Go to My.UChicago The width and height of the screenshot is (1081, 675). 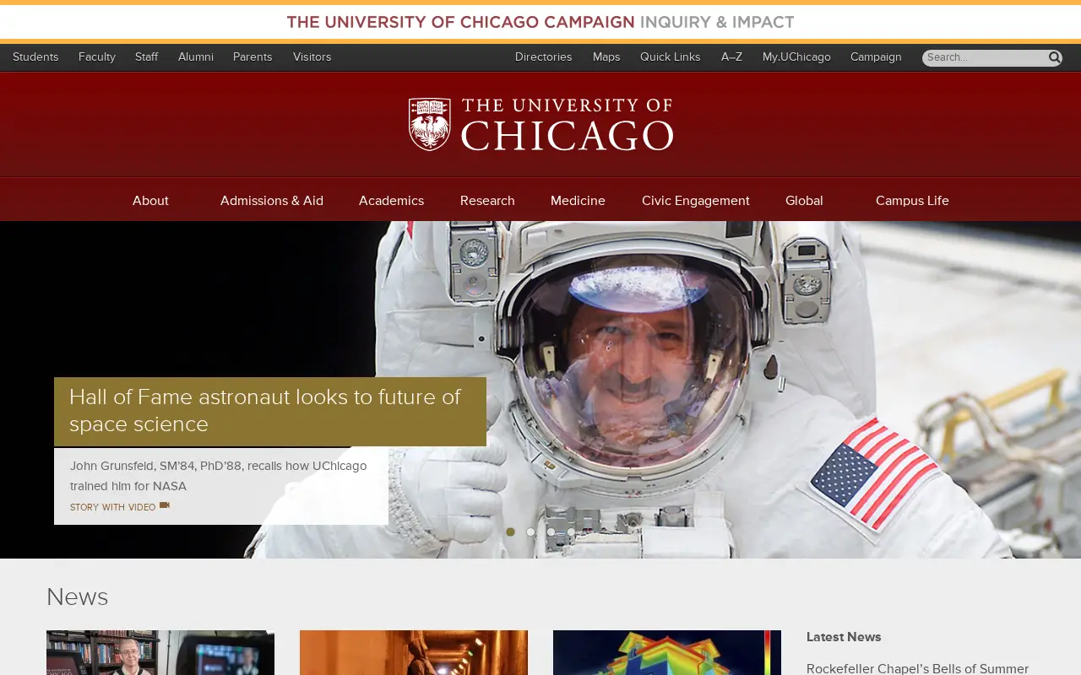point(796,57)
